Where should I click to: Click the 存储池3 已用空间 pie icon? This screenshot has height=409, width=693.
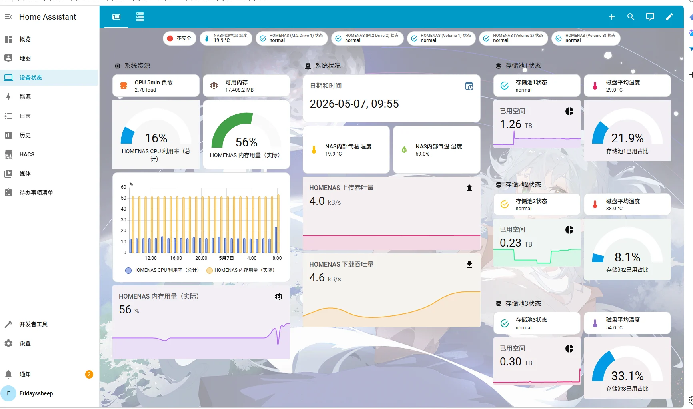[569, 349]
